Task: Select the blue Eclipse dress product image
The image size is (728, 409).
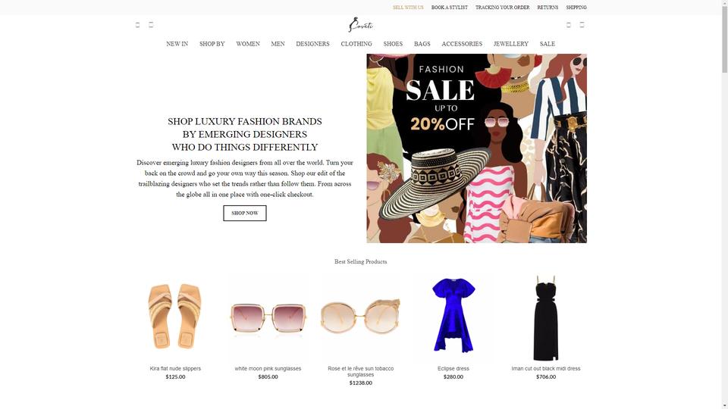Action: pos(453,317)
